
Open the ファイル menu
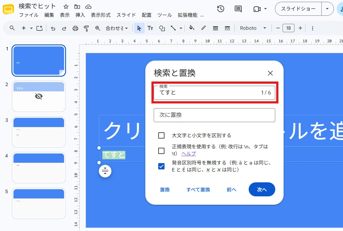coord(29,15)
